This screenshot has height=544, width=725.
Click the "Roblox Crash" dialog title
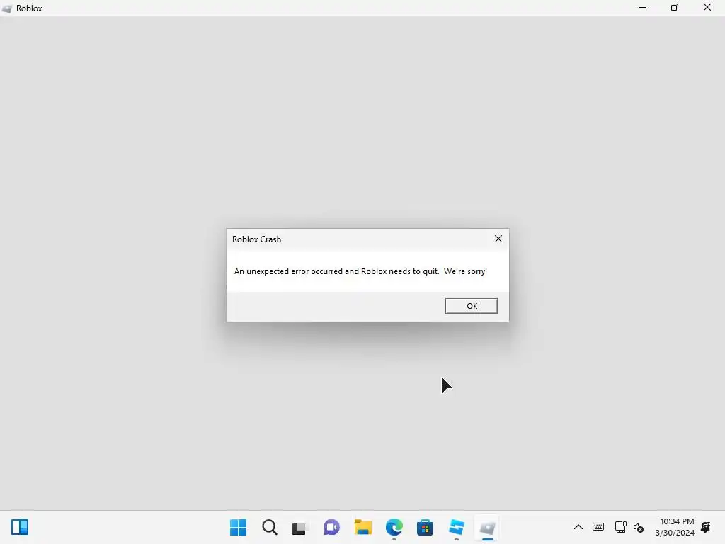[256, 239]
